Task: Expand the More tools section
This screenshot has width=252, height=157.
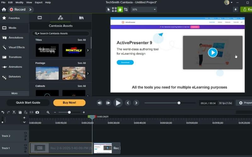Action: (x=14, y=93)
